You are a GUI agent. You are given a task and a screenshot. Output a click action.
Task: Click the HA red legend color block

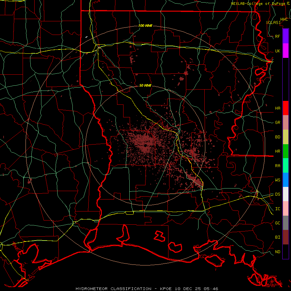286,108
